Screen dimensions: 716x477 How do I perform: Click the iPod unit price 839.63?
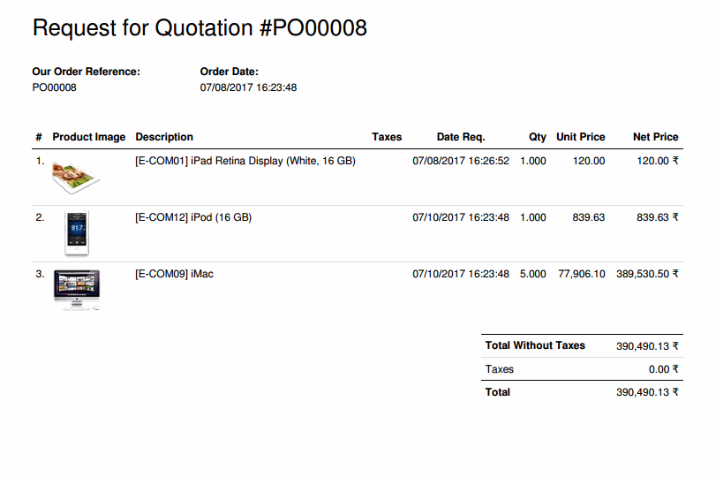(589, 217)
